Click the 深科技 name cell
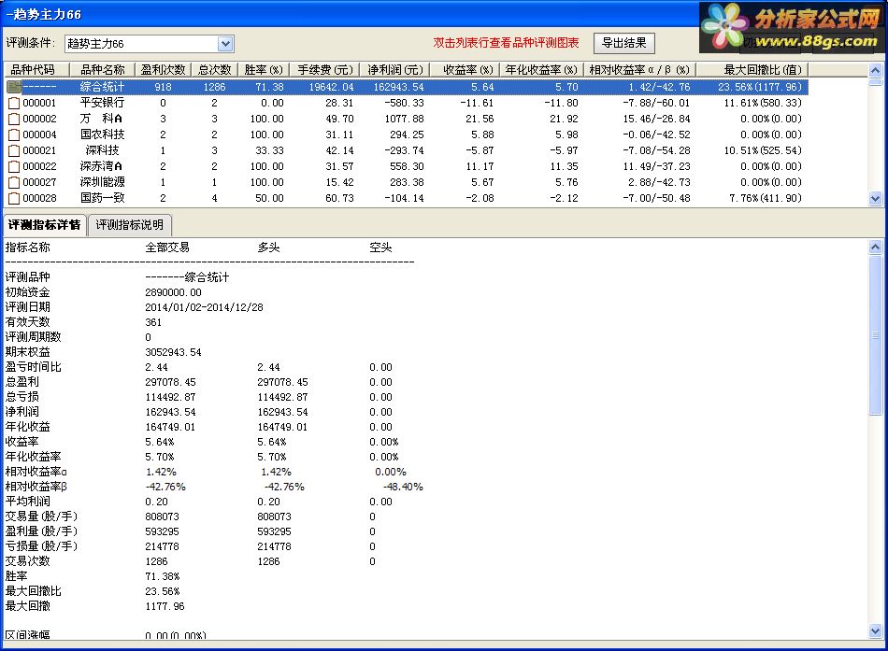Viewport: 888px width, 651px height. pyautogui.click(x=102, y=150)
